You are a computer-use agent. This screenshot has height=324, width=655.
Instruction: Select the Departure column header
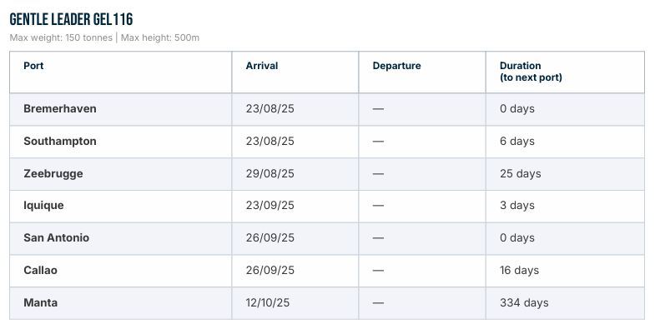[x=397, y=66]
